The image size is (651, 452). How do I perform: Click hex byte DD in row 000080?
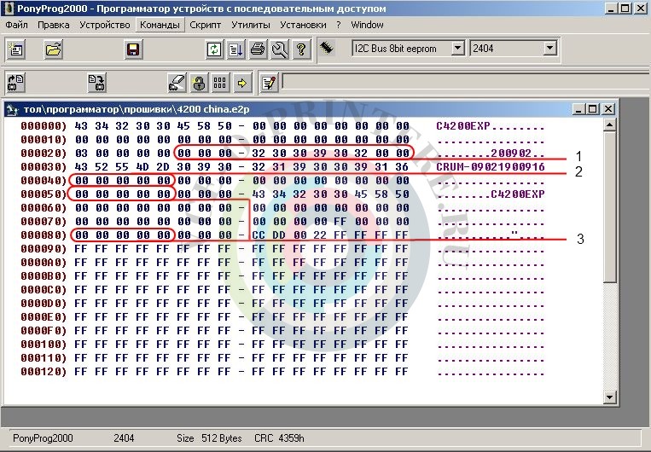pyautogui.click(x=279, y=235)
